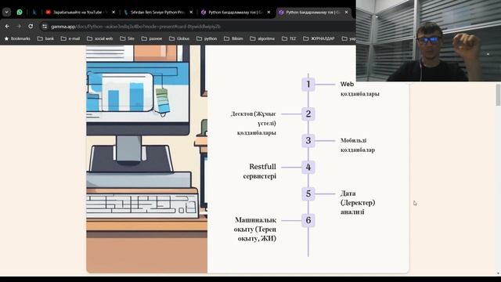Open the ЖУРНАЛДАР bookmarks folder

(x=319, y=38)
